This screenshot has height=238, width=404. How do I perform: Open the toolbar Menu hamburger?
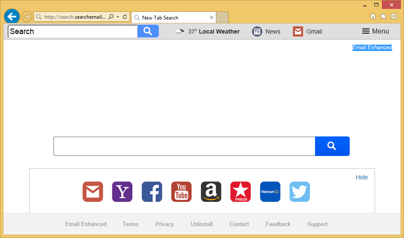tap(375, 31)
